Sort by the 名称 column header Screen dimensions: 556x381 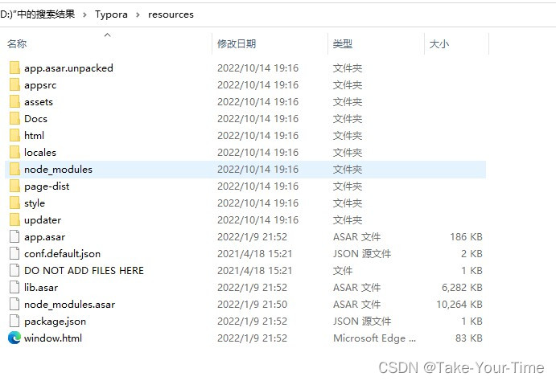tap(17, 44)
